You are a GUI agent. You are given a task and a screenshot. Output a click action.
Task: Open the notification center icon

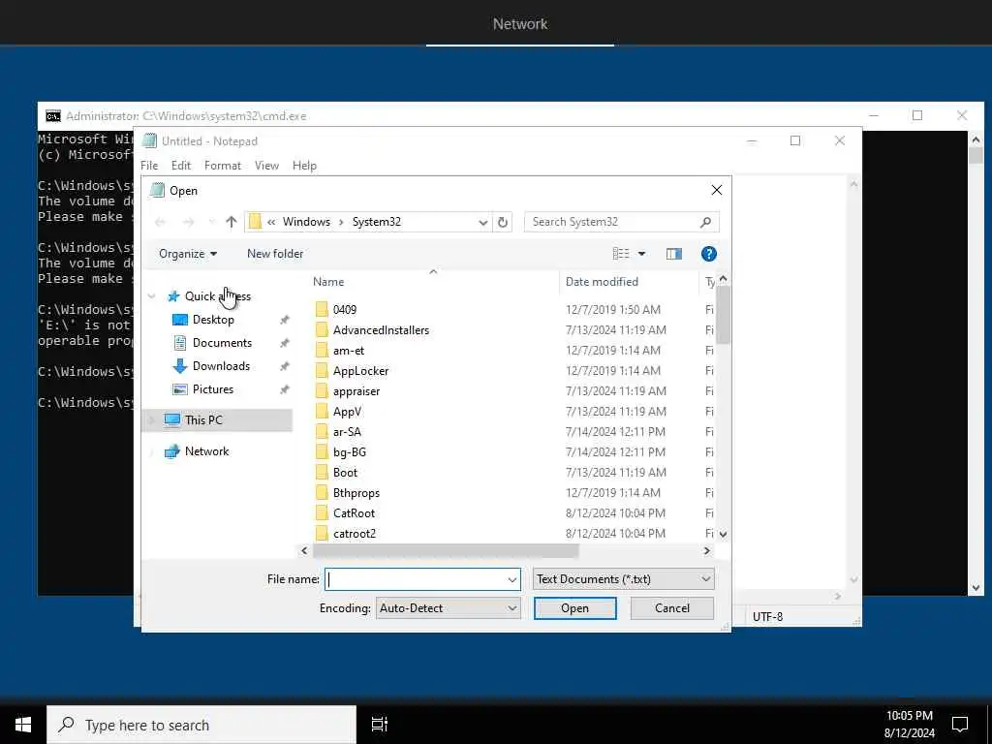[960, 725]
